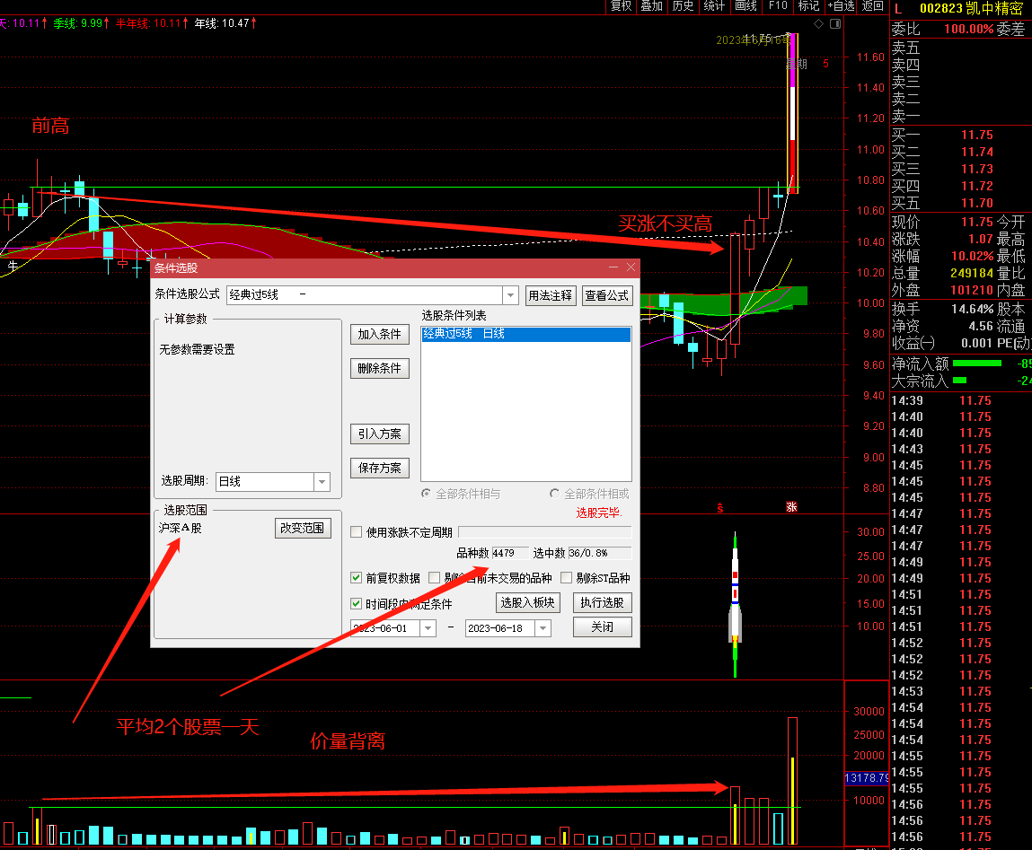The image size is (1032, 850).
Task: Open the 统计 toolbar menu
Action: pos(714,6)
